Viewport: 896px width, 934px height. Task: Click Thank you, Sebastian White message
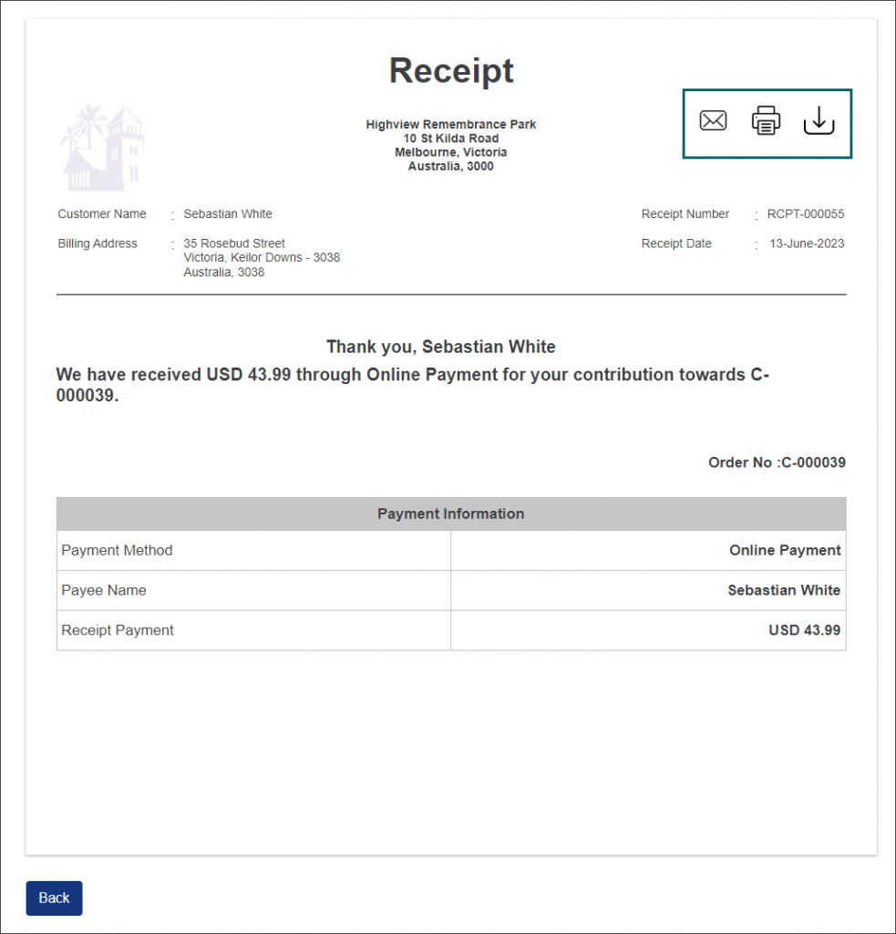(440, 347)
